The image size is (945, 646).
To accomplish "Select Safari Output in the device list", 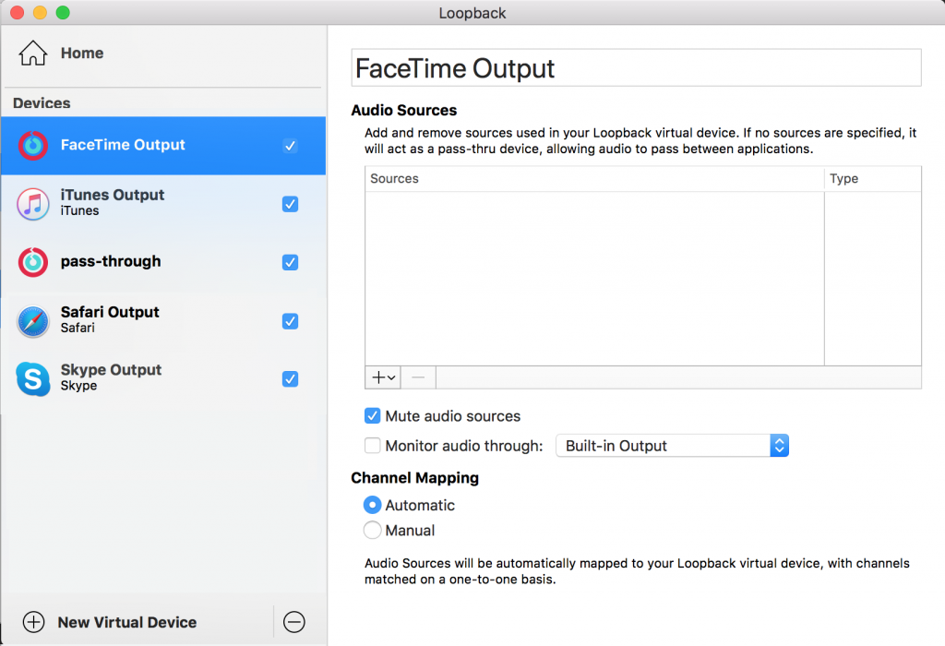I will [163, 320].
